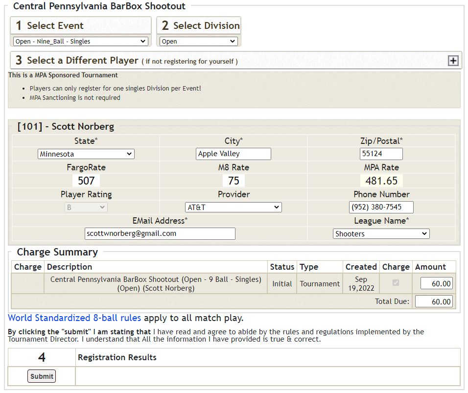Click the EMail Address input field
Viewport: 468px width, 393px height.
(160, 234)
